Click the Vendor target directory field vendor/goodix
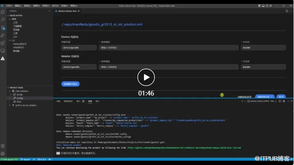 [79, 67]
